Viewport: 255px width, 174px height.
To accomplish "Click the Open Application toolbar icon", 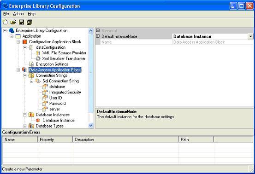I will pos(13,22).
